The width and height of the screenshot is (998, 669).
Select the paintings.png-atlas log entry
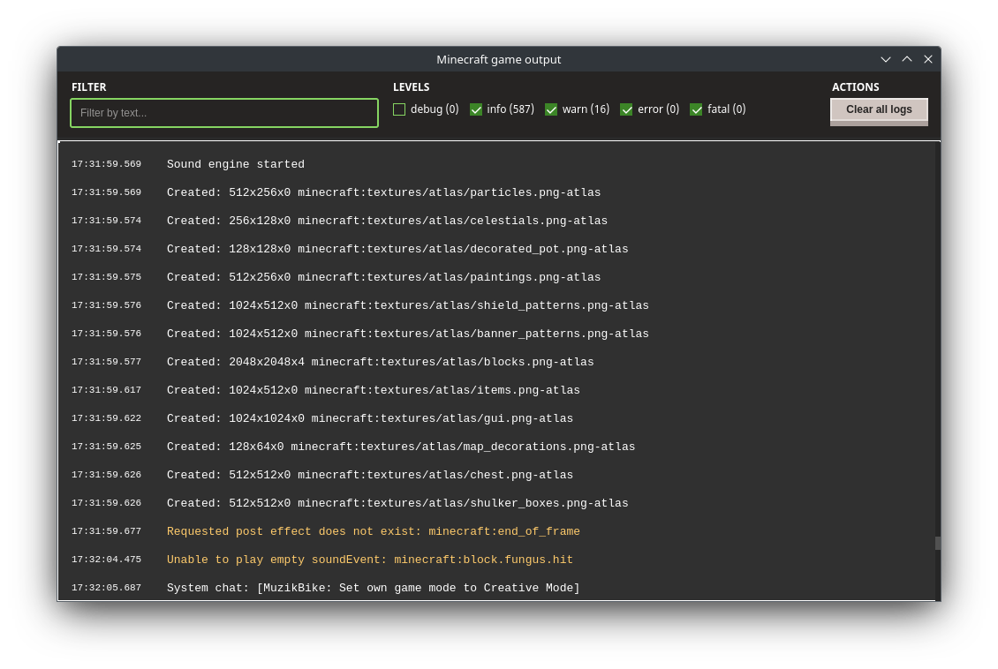[384, 277]
